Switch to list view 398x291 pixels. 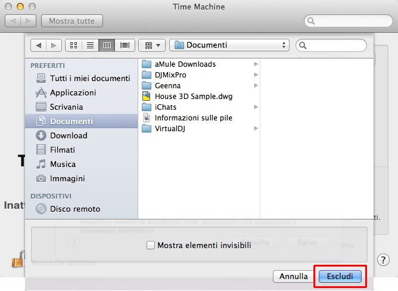click(90, 45)
